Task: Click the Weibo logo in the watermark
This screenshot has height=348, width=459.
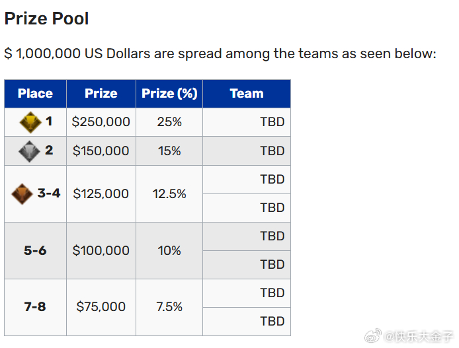Action: click(x=374, y=337)
